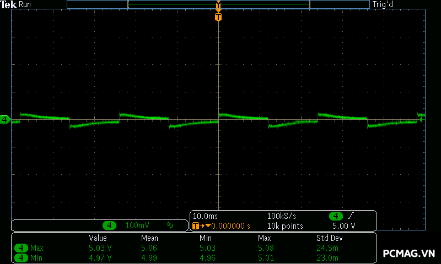The image size is (441, 264).
Task: Click the trigger level arrow on right edge
Action: click(421, 119)
